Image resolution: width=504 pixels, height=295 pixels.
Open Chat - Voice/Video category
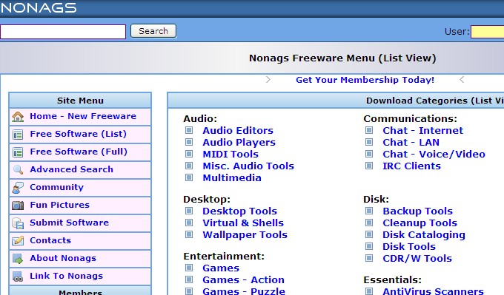[x=434, y=155]
